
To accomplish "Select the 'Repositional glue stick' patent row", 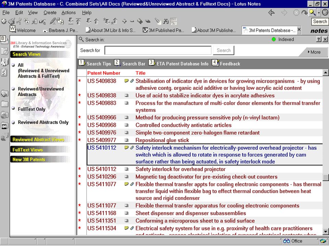I will [200, 140].
